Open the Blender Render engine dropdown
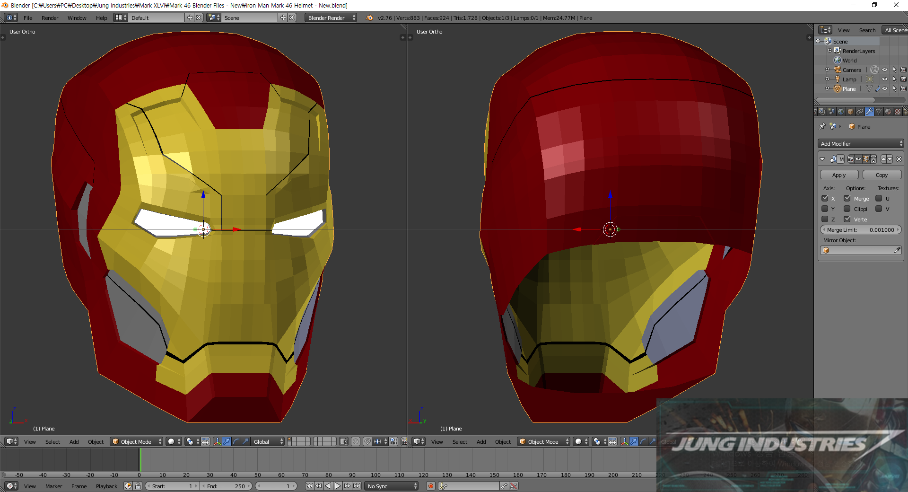 coord(331,18)
